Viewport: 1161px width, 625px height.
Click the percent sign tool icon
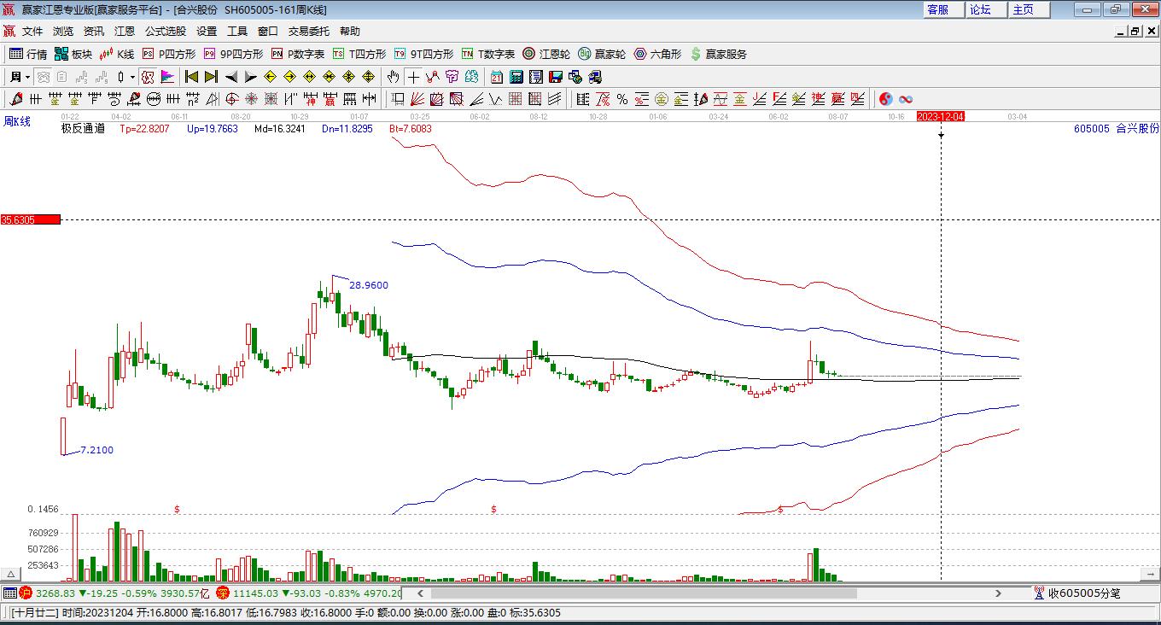[622, 99]
